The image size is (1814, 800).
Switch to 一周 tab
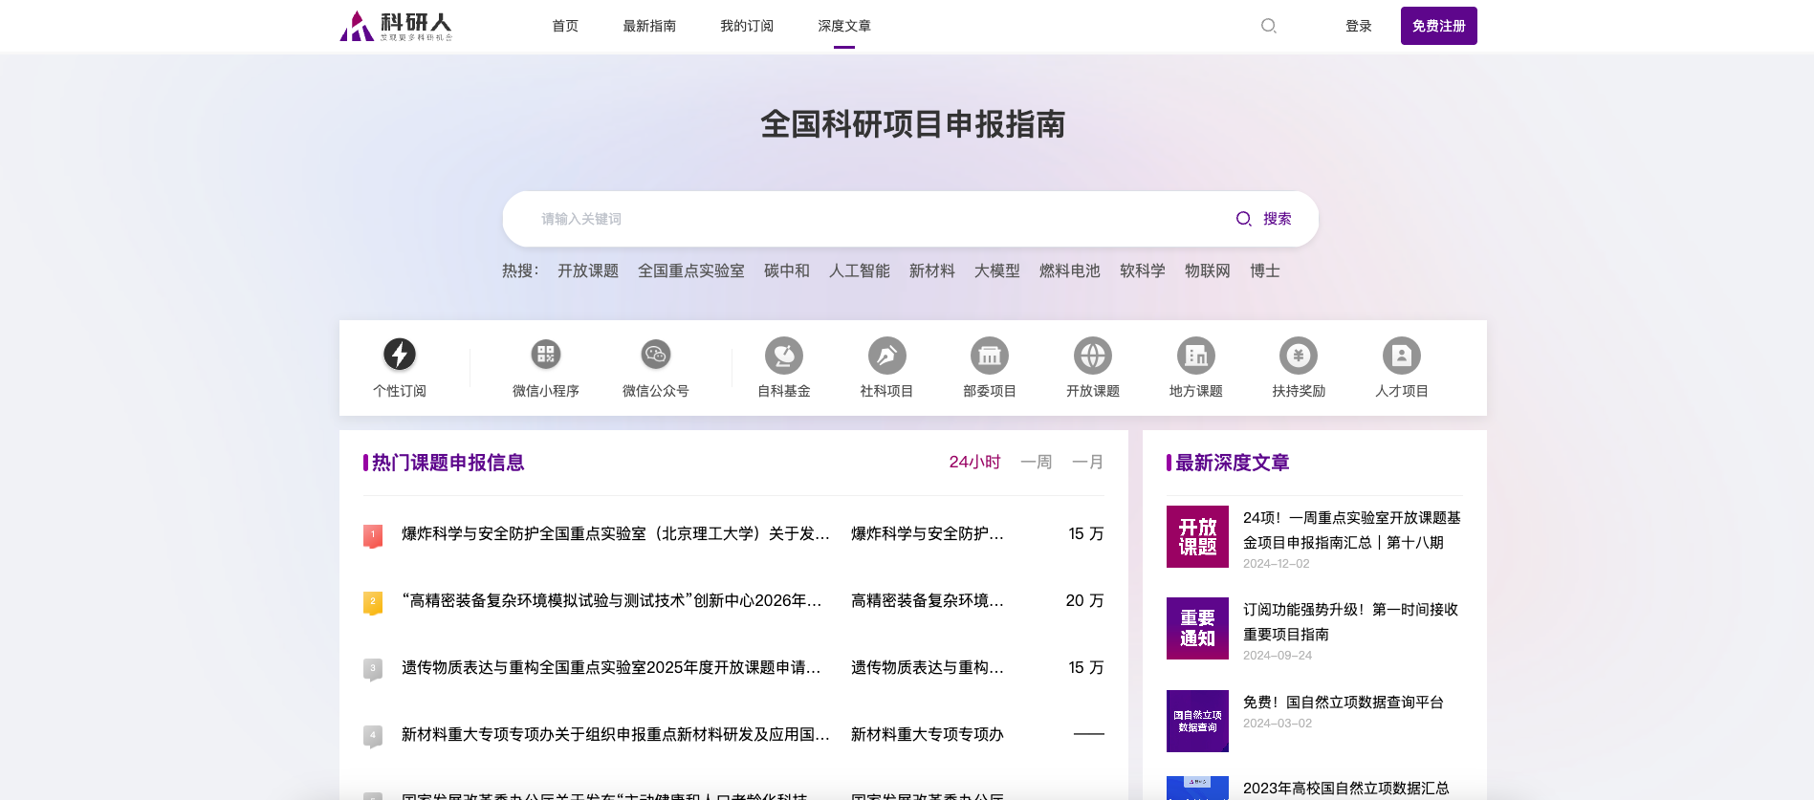1037,462
